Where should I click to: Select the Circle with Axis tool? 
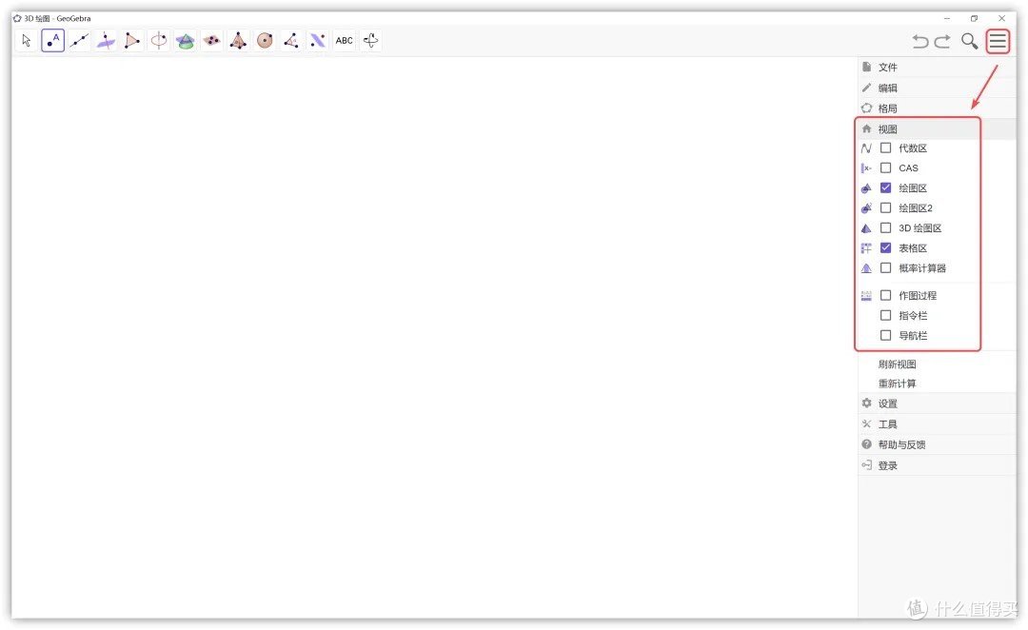(159, 41)
